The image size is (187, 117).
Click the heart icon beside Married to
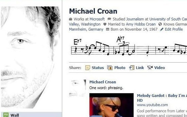pyautogui.click(x=105, y=24)
